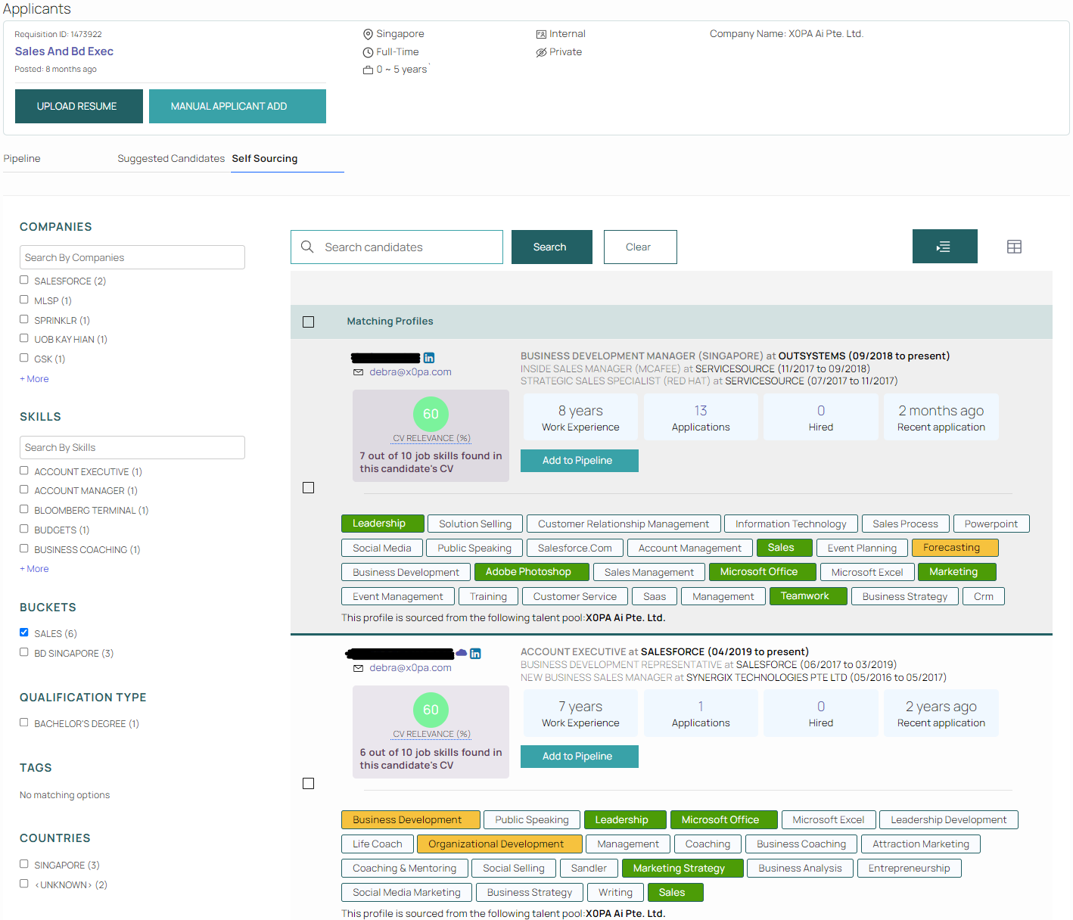Image resolution: width=1073 pixels, height=920 pixels.
Task: Open the Sales And Bd Exec requisition link
Action: point(64,51)
